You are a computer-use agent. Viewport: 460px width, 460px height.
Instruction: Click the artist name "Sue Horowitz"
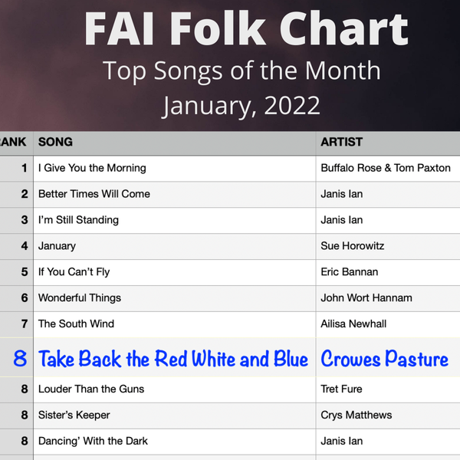click(353, 246)
